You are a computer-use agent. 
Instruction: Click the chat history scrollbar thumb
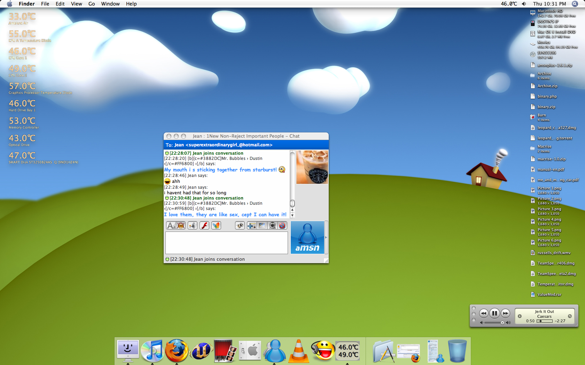pyautogui.click(x=292, y=203)
